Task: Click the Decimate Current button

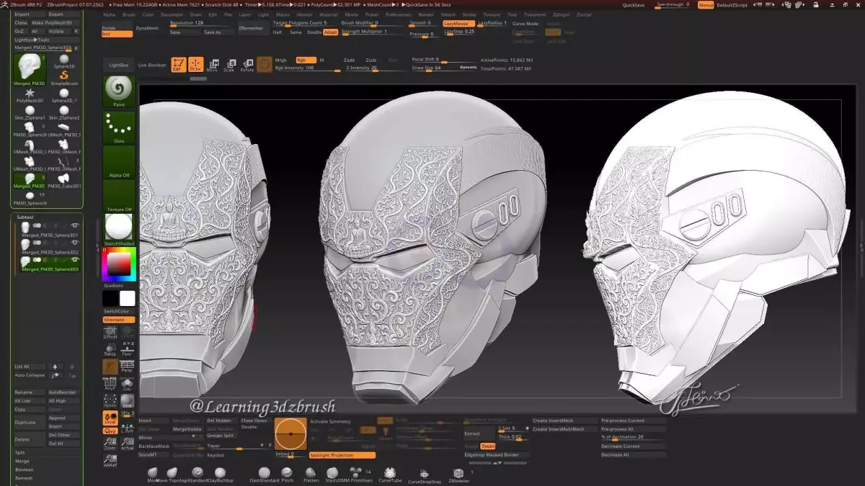Action: (x=633, y=446)
